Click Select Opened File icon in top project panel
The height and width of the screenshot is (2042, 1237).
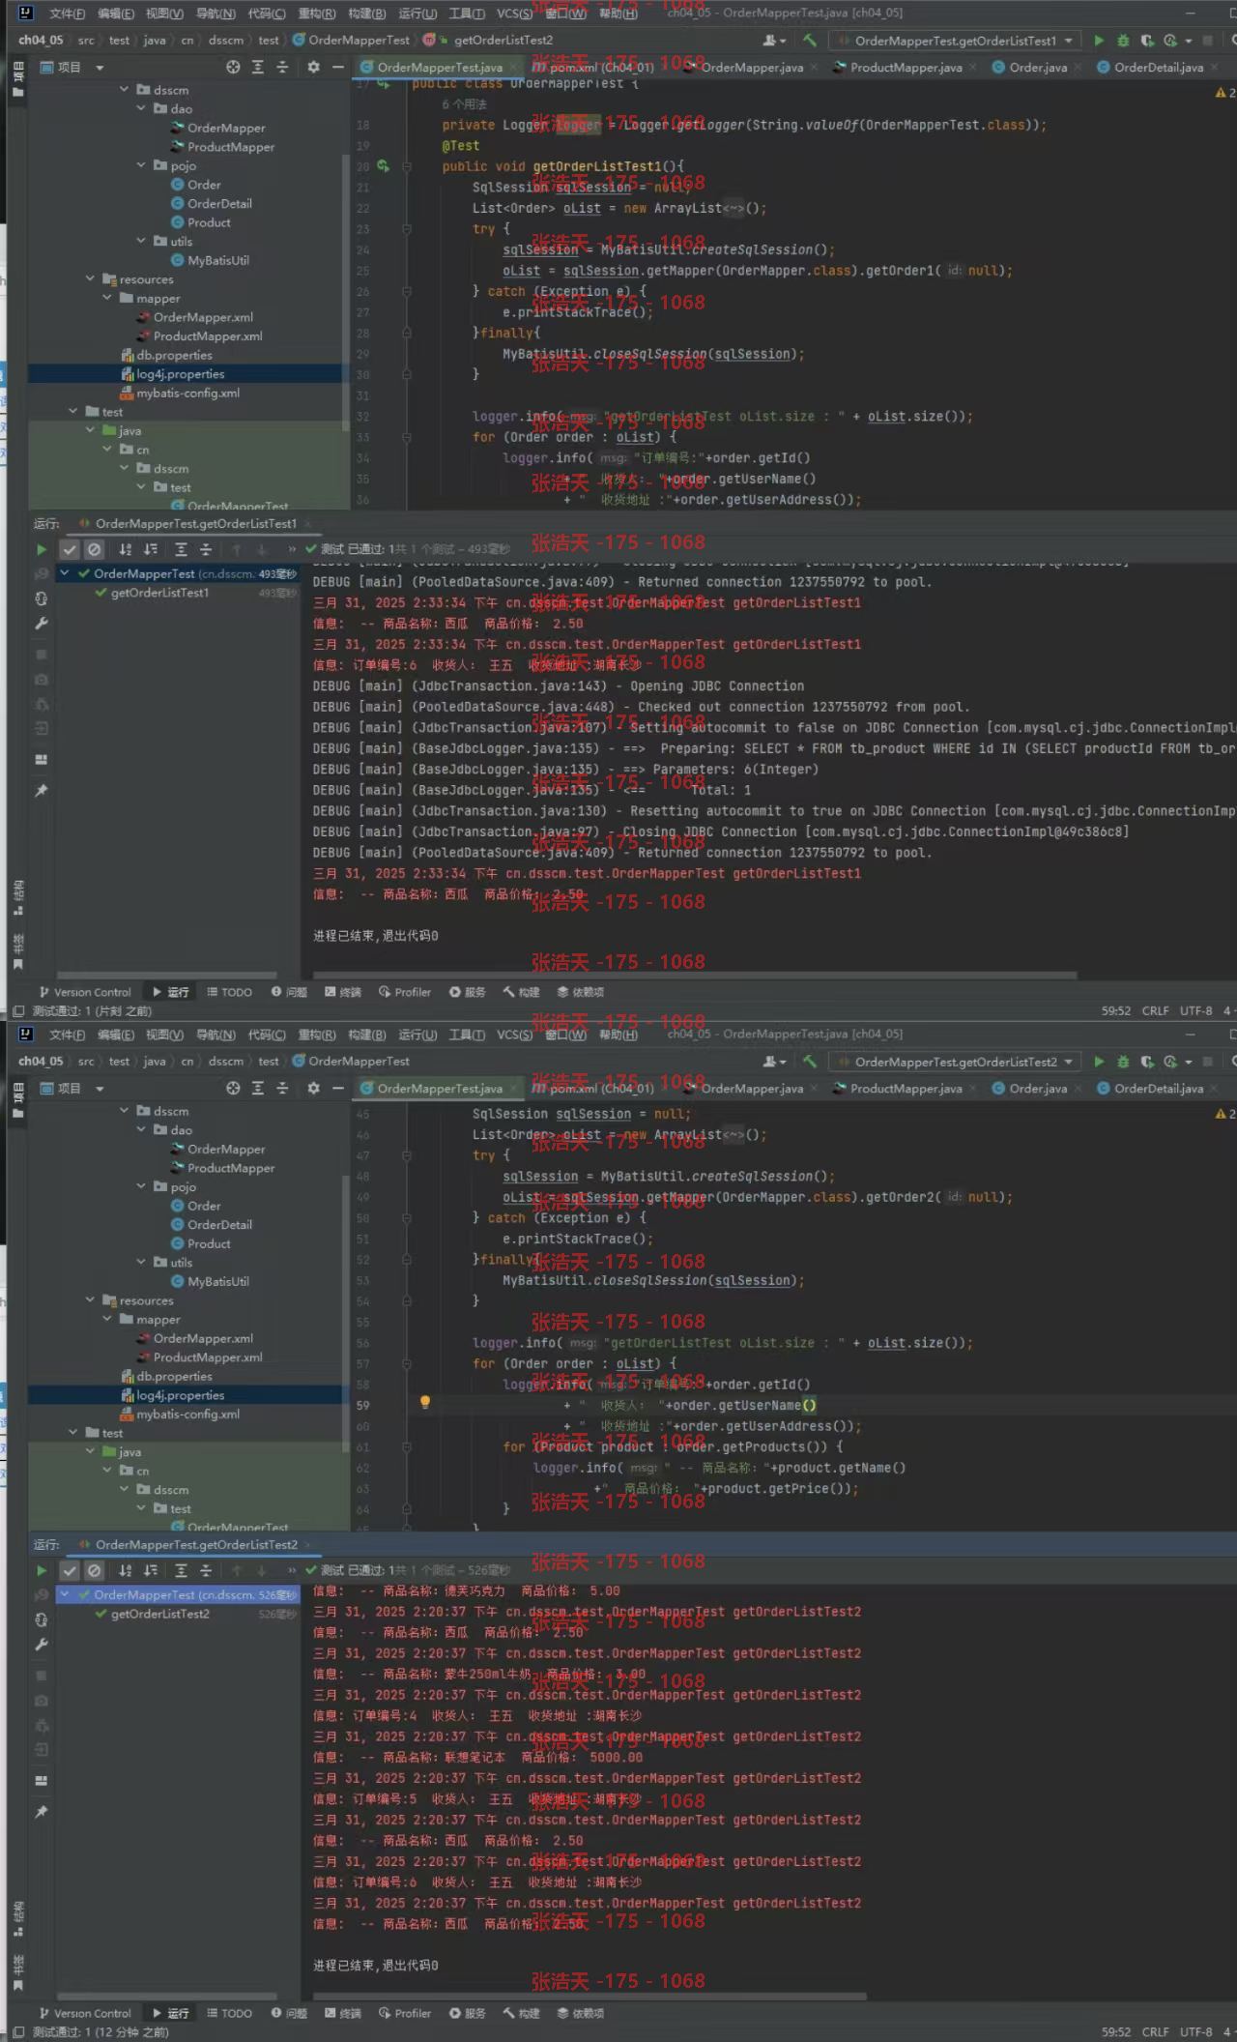point(233,67)
